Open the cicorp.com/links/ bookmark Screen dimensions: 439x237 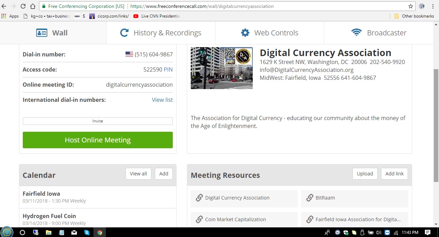(109, 16)
